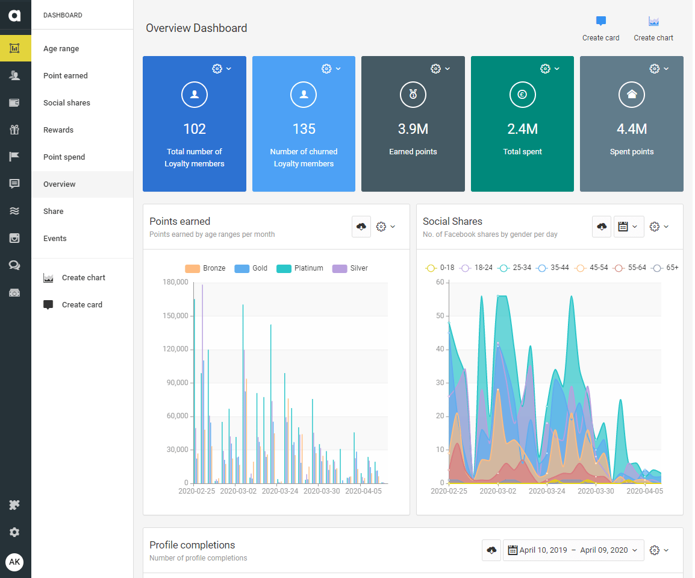This screenshot has height=578, width=695.
Task: Open the Instagram-style camera icon in sidebar
Action: [14, 238]
